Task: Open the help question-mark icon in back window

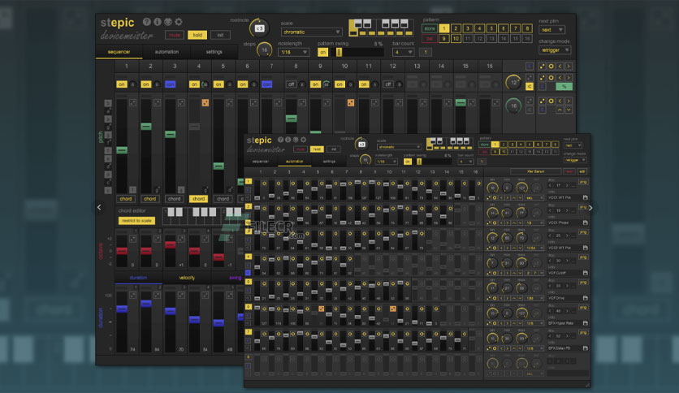Action: click(147, 22)
